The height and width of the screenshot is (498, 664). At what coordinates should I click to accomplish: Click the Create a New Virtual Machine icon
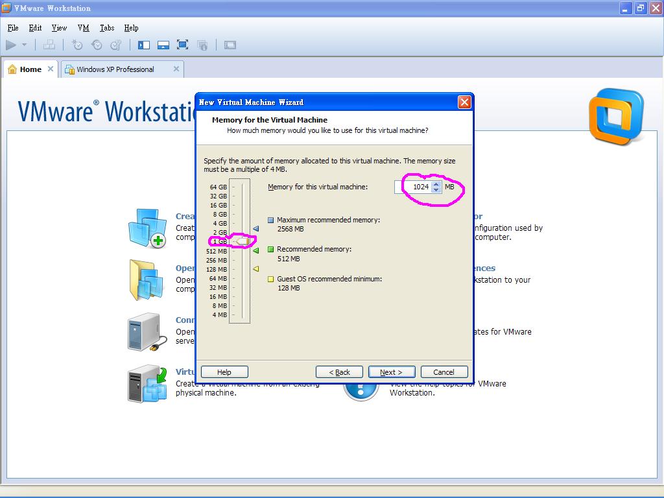(x=147, y=228)
